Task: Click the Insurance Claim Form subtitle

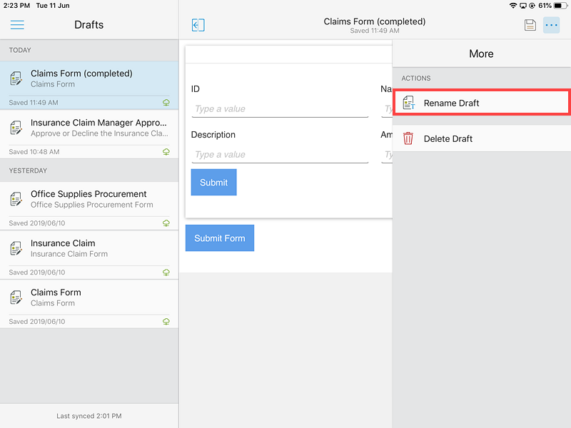Action: tap(69, 254)
